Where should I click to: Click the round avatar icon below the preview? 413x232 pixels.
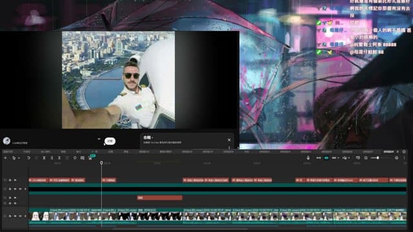pos(6,140)
